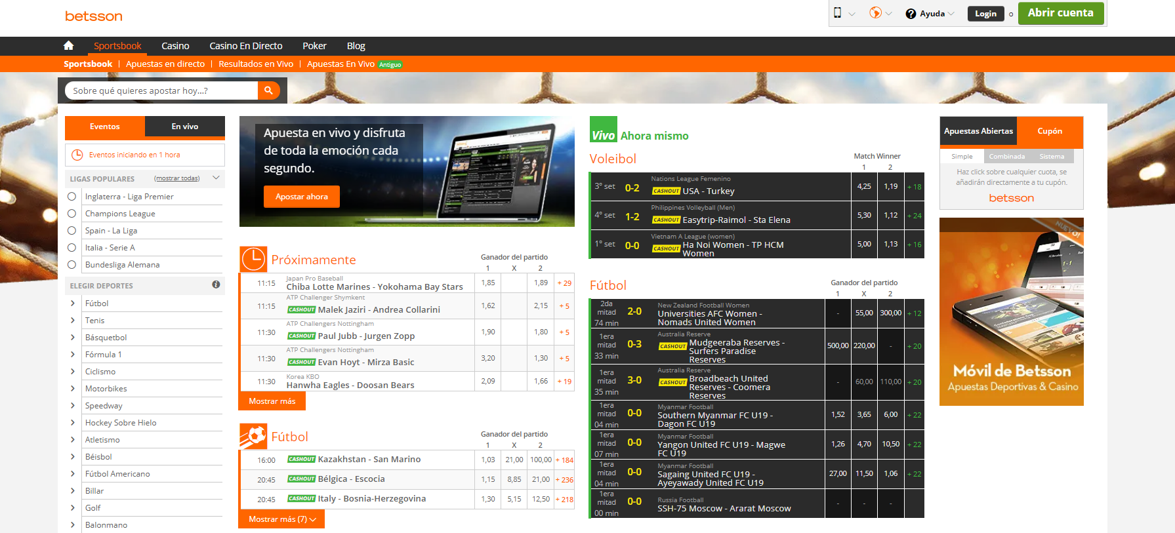Screen dimensions: 1175x533
Task: Click Cashout badge for Italy - Bosnia-Herzegovina
Action: pyautogui.click(x=302, y=498)
